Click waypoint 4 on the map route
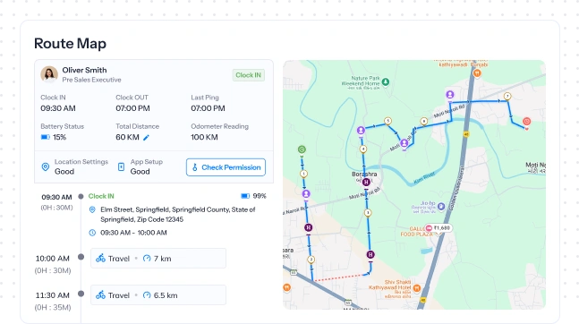The width and height of the screenshot is (579, 324). pos(363,149)
